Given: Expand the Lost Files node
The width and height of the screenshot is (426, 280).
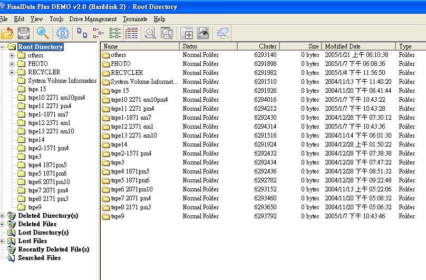Looking at the screenshot, I should coord(2,242).
